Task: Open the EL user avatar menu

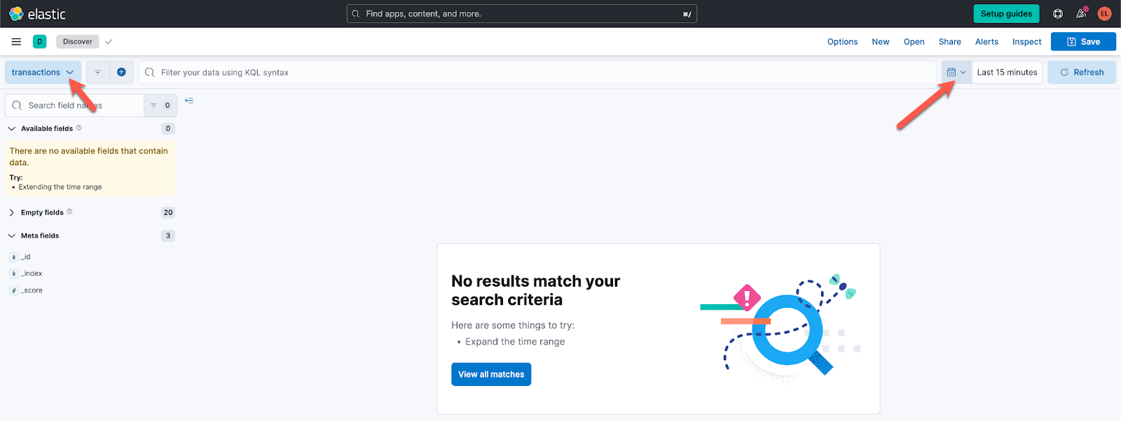Action: [x=1104, y=14]
